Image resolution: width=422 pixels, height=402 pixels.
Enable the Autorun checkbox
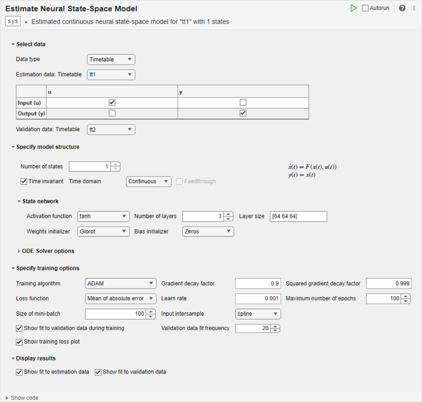coord(365,8)
